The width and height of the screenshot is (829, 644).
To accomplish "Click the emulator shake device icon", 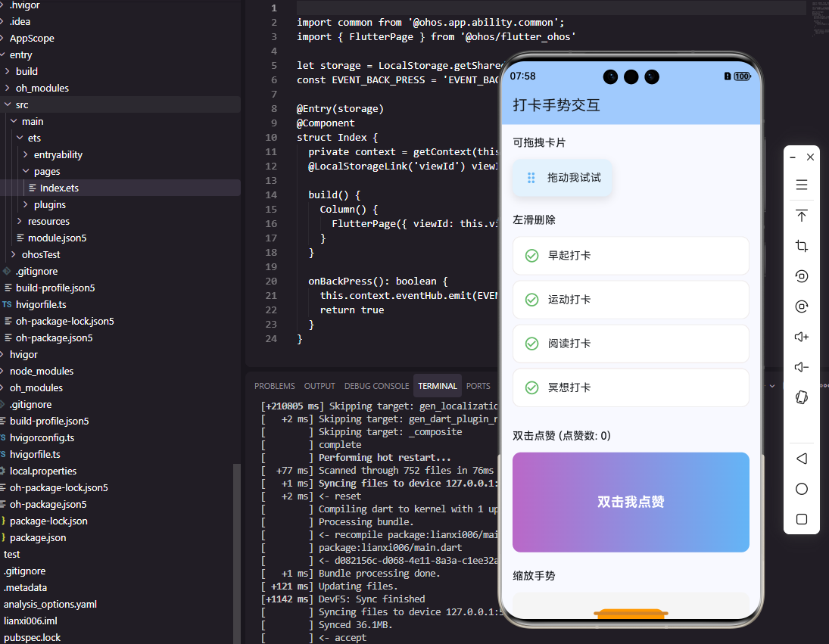I will point(802,397).
